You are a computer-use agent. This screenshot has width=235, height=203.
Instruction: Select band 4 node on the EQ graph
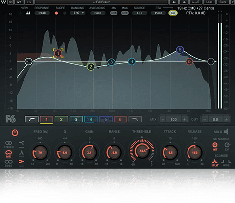(132, 61)
